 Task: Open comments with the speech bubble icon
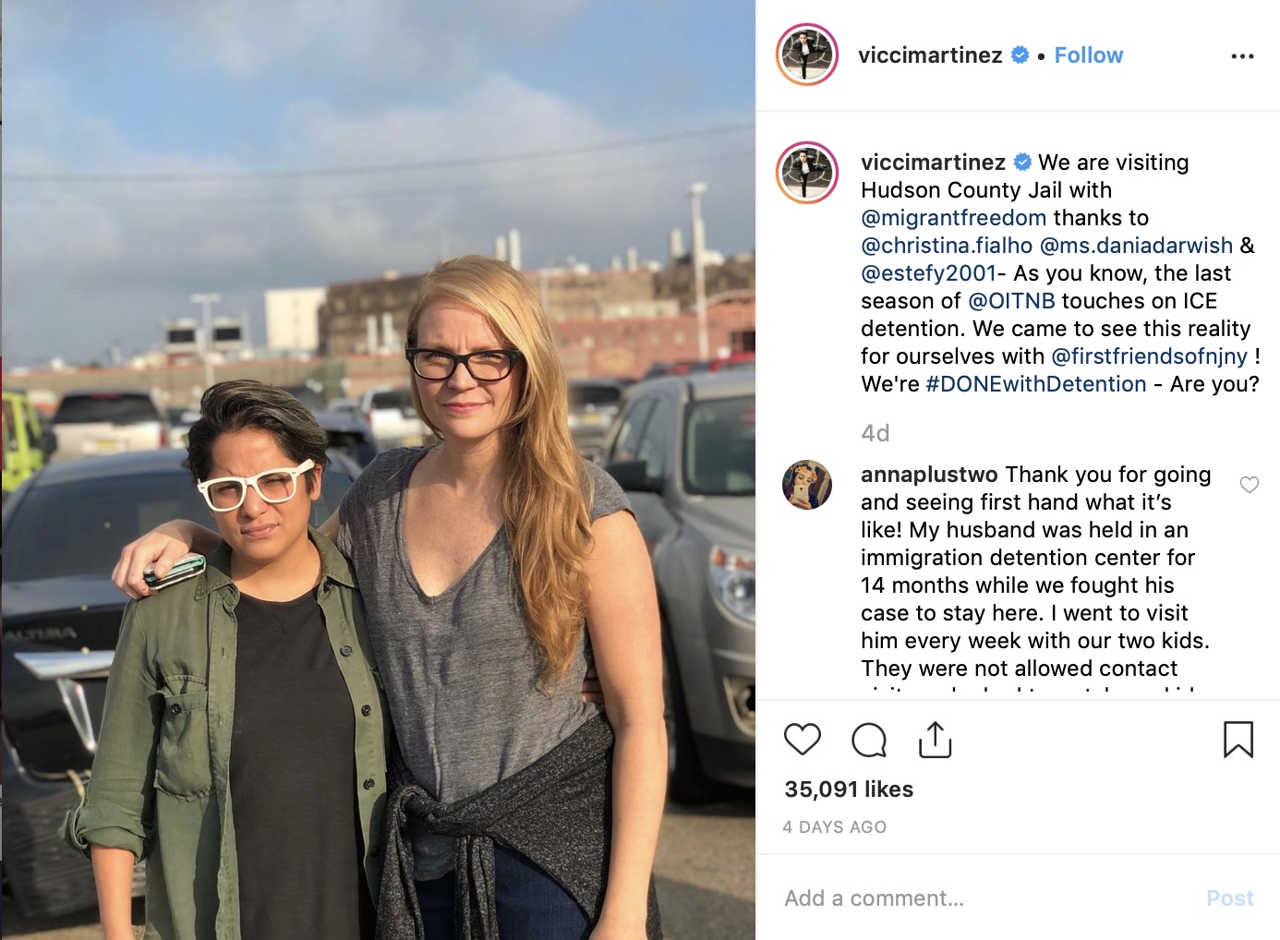pyautogui.click(x=868, y=740)
